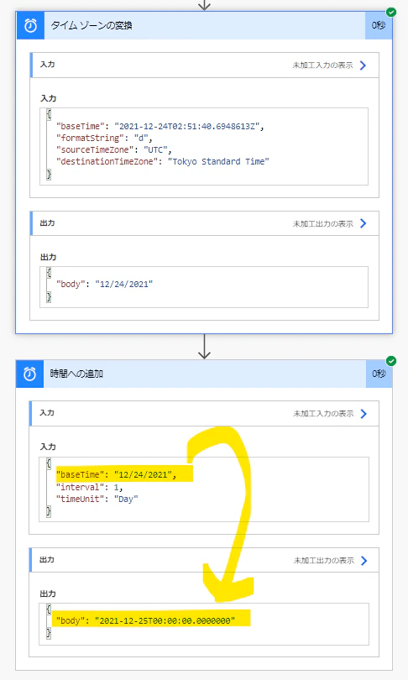Collapse the 時間への追加 action header

pos(205,374)
